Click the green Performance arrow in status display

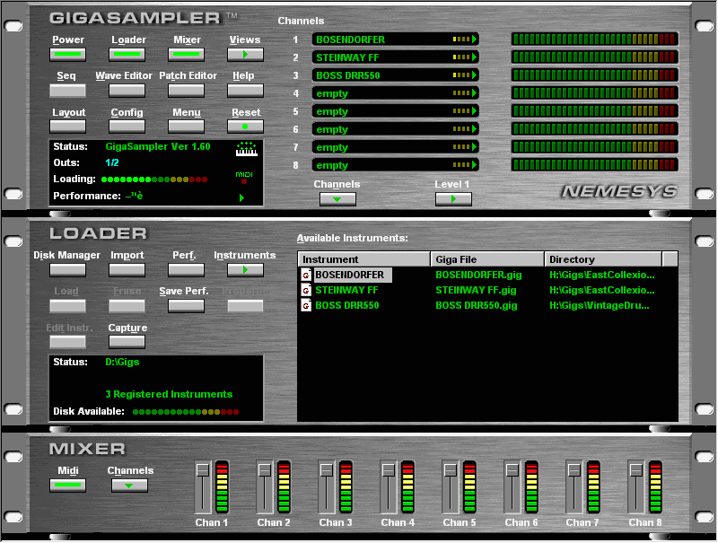tap(241, 197)
